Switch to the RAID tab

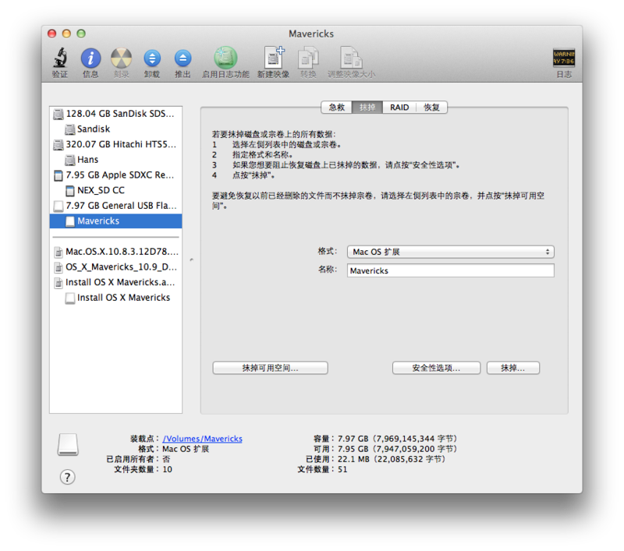[399, 108]
